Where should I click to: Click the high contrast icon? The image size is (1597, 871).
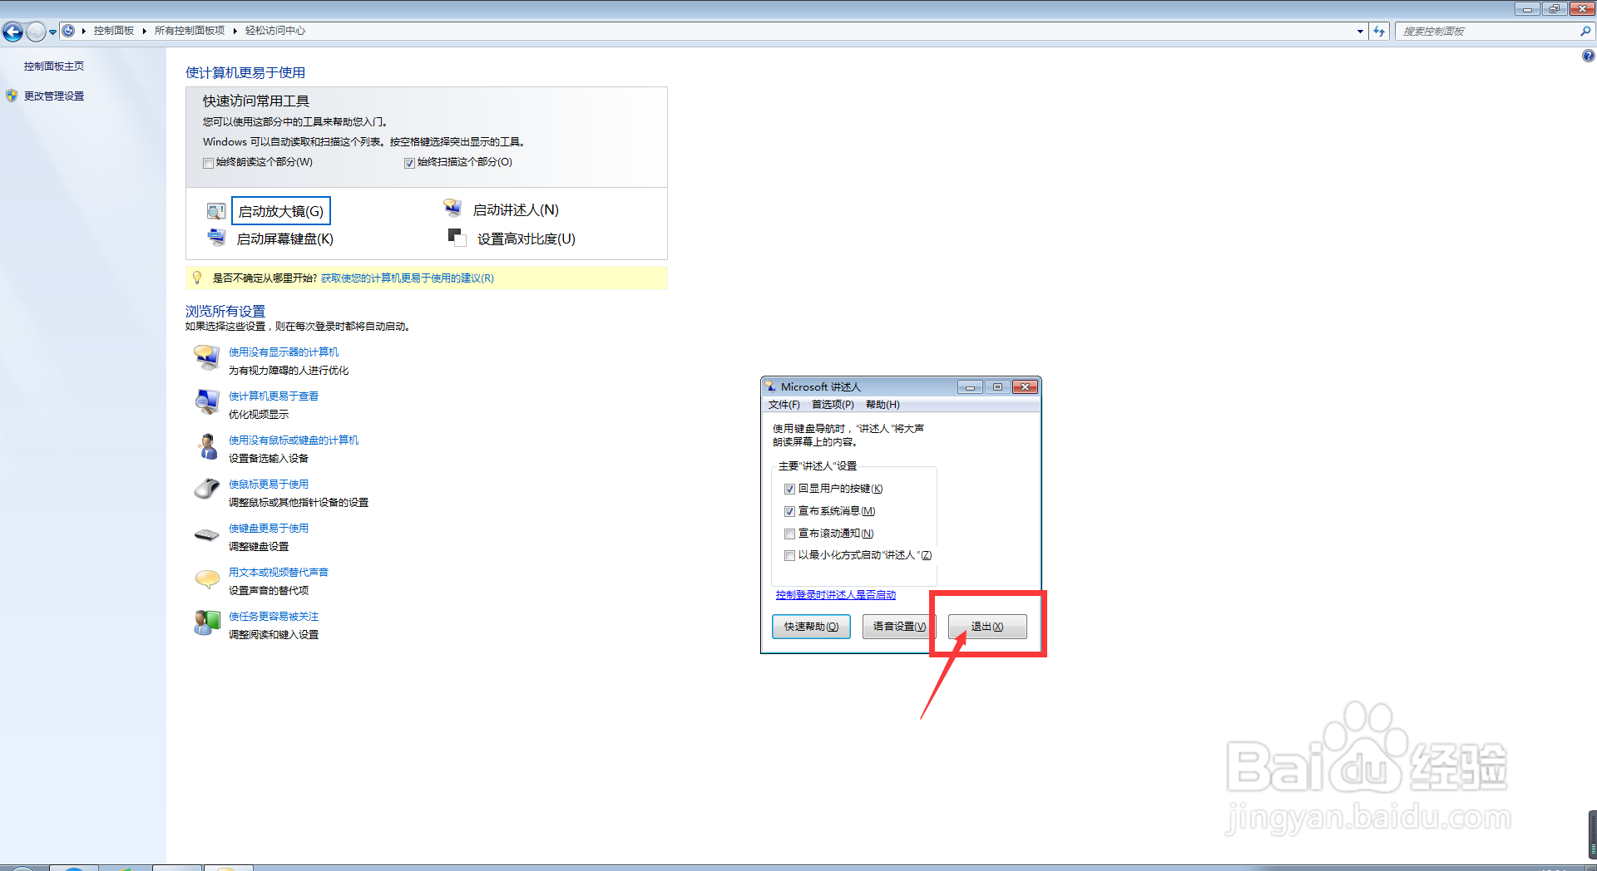click(457, 237)
